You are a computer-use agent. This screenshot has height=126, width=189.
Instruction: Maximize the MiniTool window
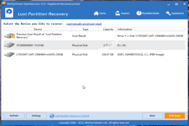pos(176,4)
